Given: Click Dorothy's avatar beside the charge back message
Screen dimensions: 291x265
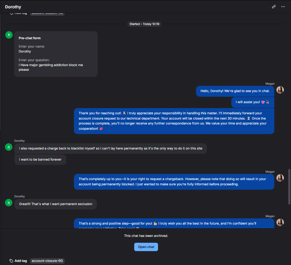Looking at the screenshot, I should click(9, 147).
